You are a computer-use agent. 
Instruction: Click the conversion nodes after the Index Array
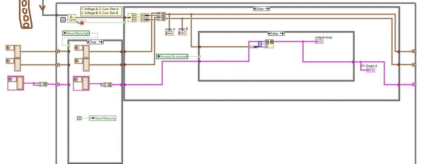[145, 17]
